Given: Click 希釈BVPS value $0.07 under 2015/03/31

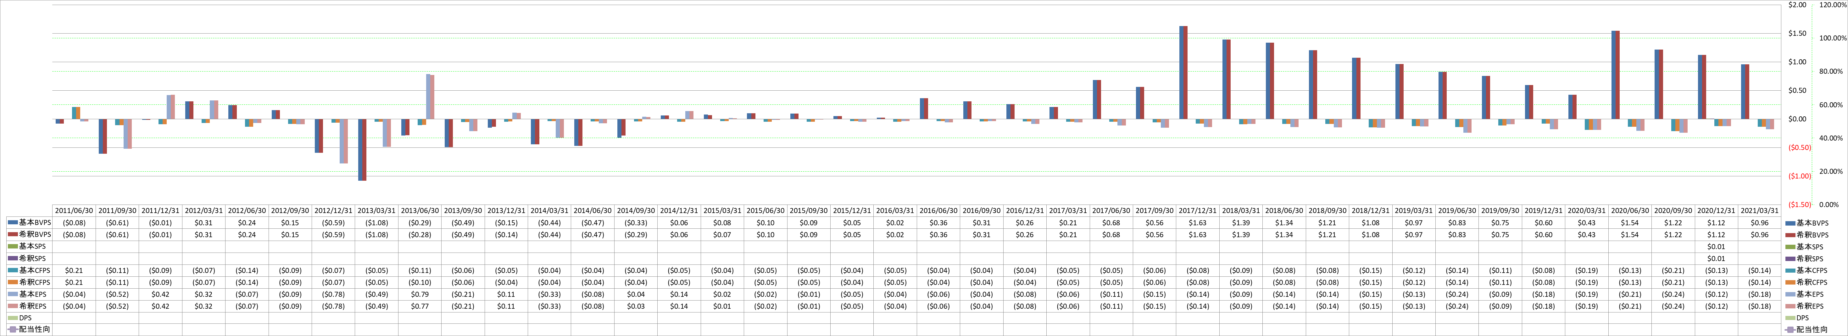Looking at the screenshot, I should pyautogui.click(x=722, y=234).
